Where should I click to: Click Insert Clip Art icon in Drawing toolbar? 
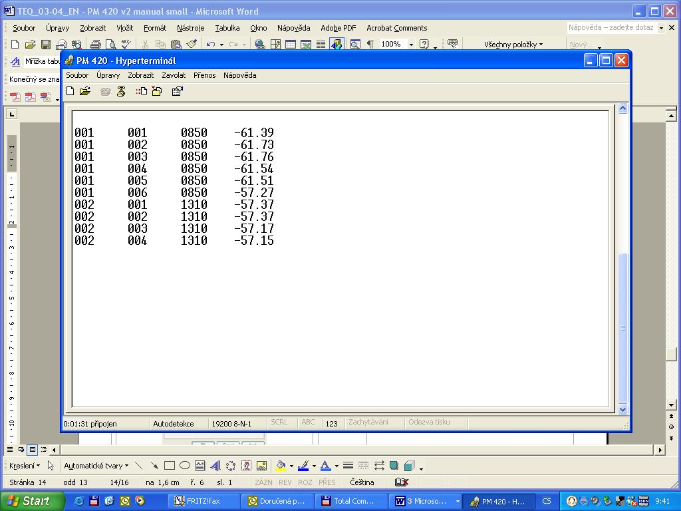pos(246,466)
